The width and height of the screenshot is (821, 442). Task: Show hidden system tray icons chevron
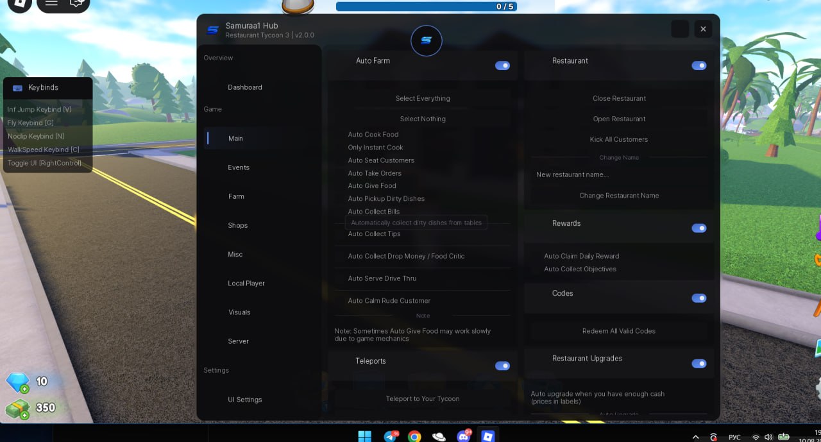coord(696,438)
